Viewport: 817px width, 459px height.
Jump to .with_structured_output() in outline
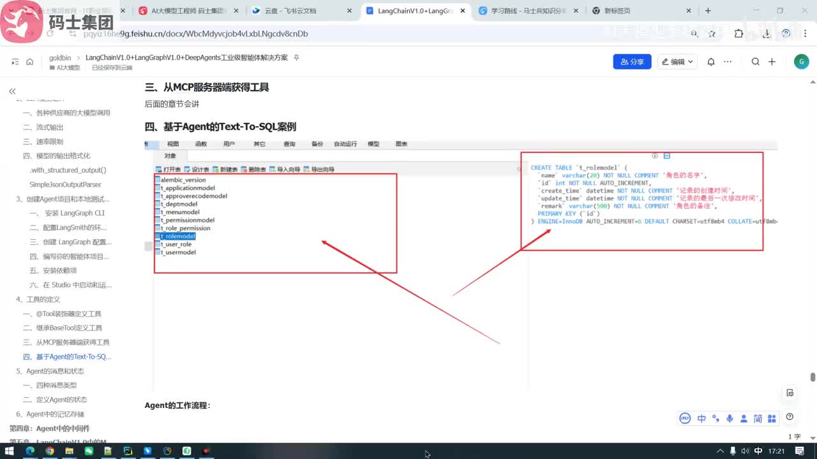pyautogui.click(x=68, y=170)
